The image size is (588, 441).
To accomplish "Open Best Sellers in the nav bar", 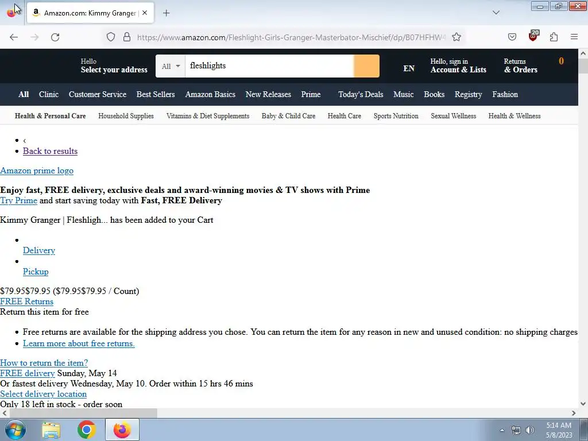I will pyautogui.click(x=156, y=95).
